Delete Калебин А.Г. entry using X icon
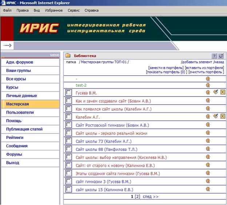This screenshot has height=205, width=227. (223, 116)
